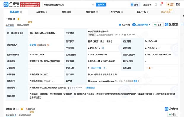Image resolution: width=184 pixels, height=117 pixels.
Task: Click info icon beside 股东信息 heading
Action: [x=18, y=109]
